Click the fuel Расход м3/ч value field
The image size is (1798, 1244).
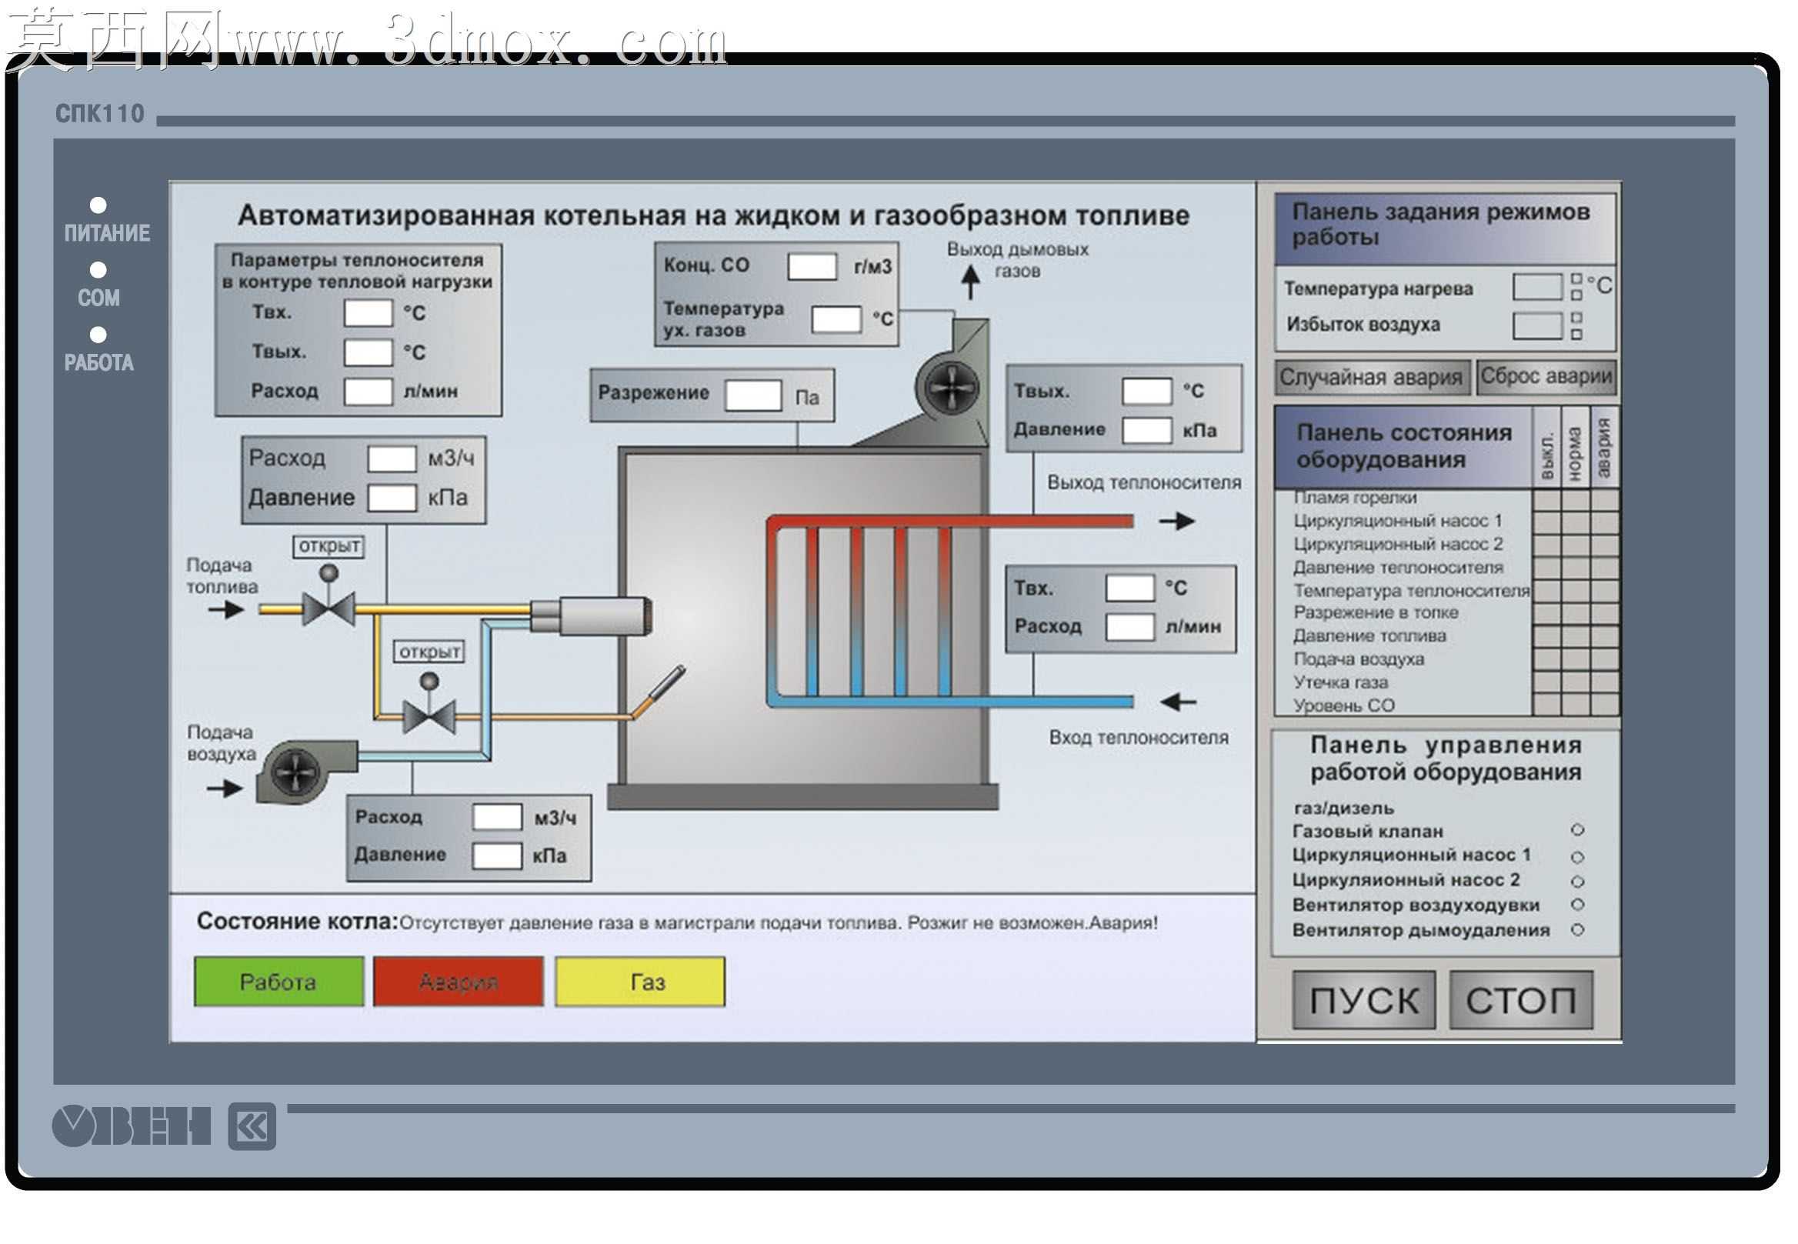tap(392, 459)
